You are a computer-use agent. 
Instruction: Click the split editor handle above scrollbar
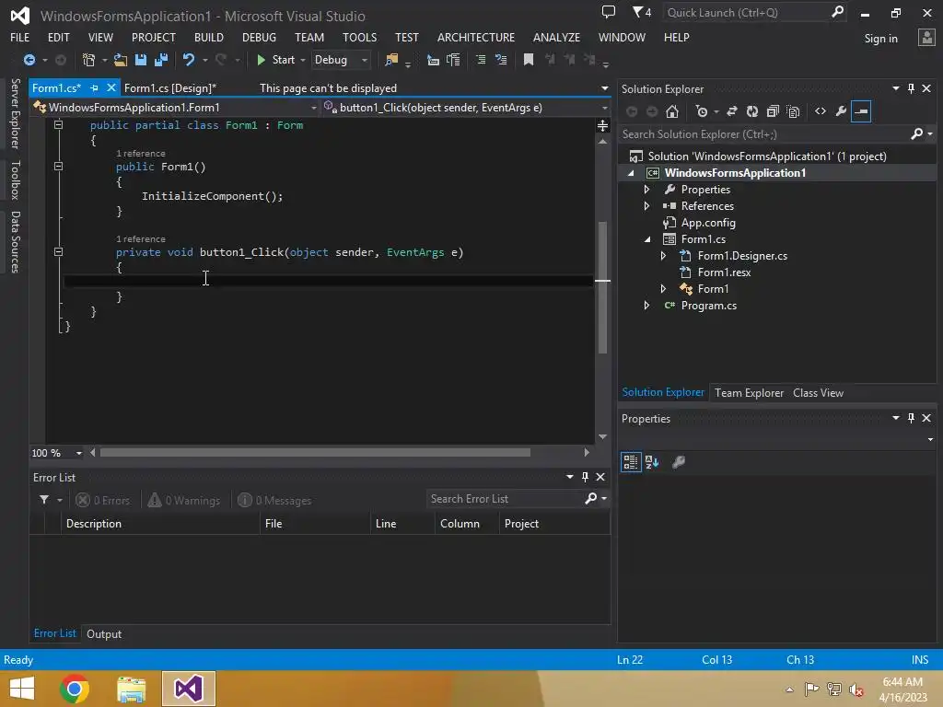[x=602, y=125]
